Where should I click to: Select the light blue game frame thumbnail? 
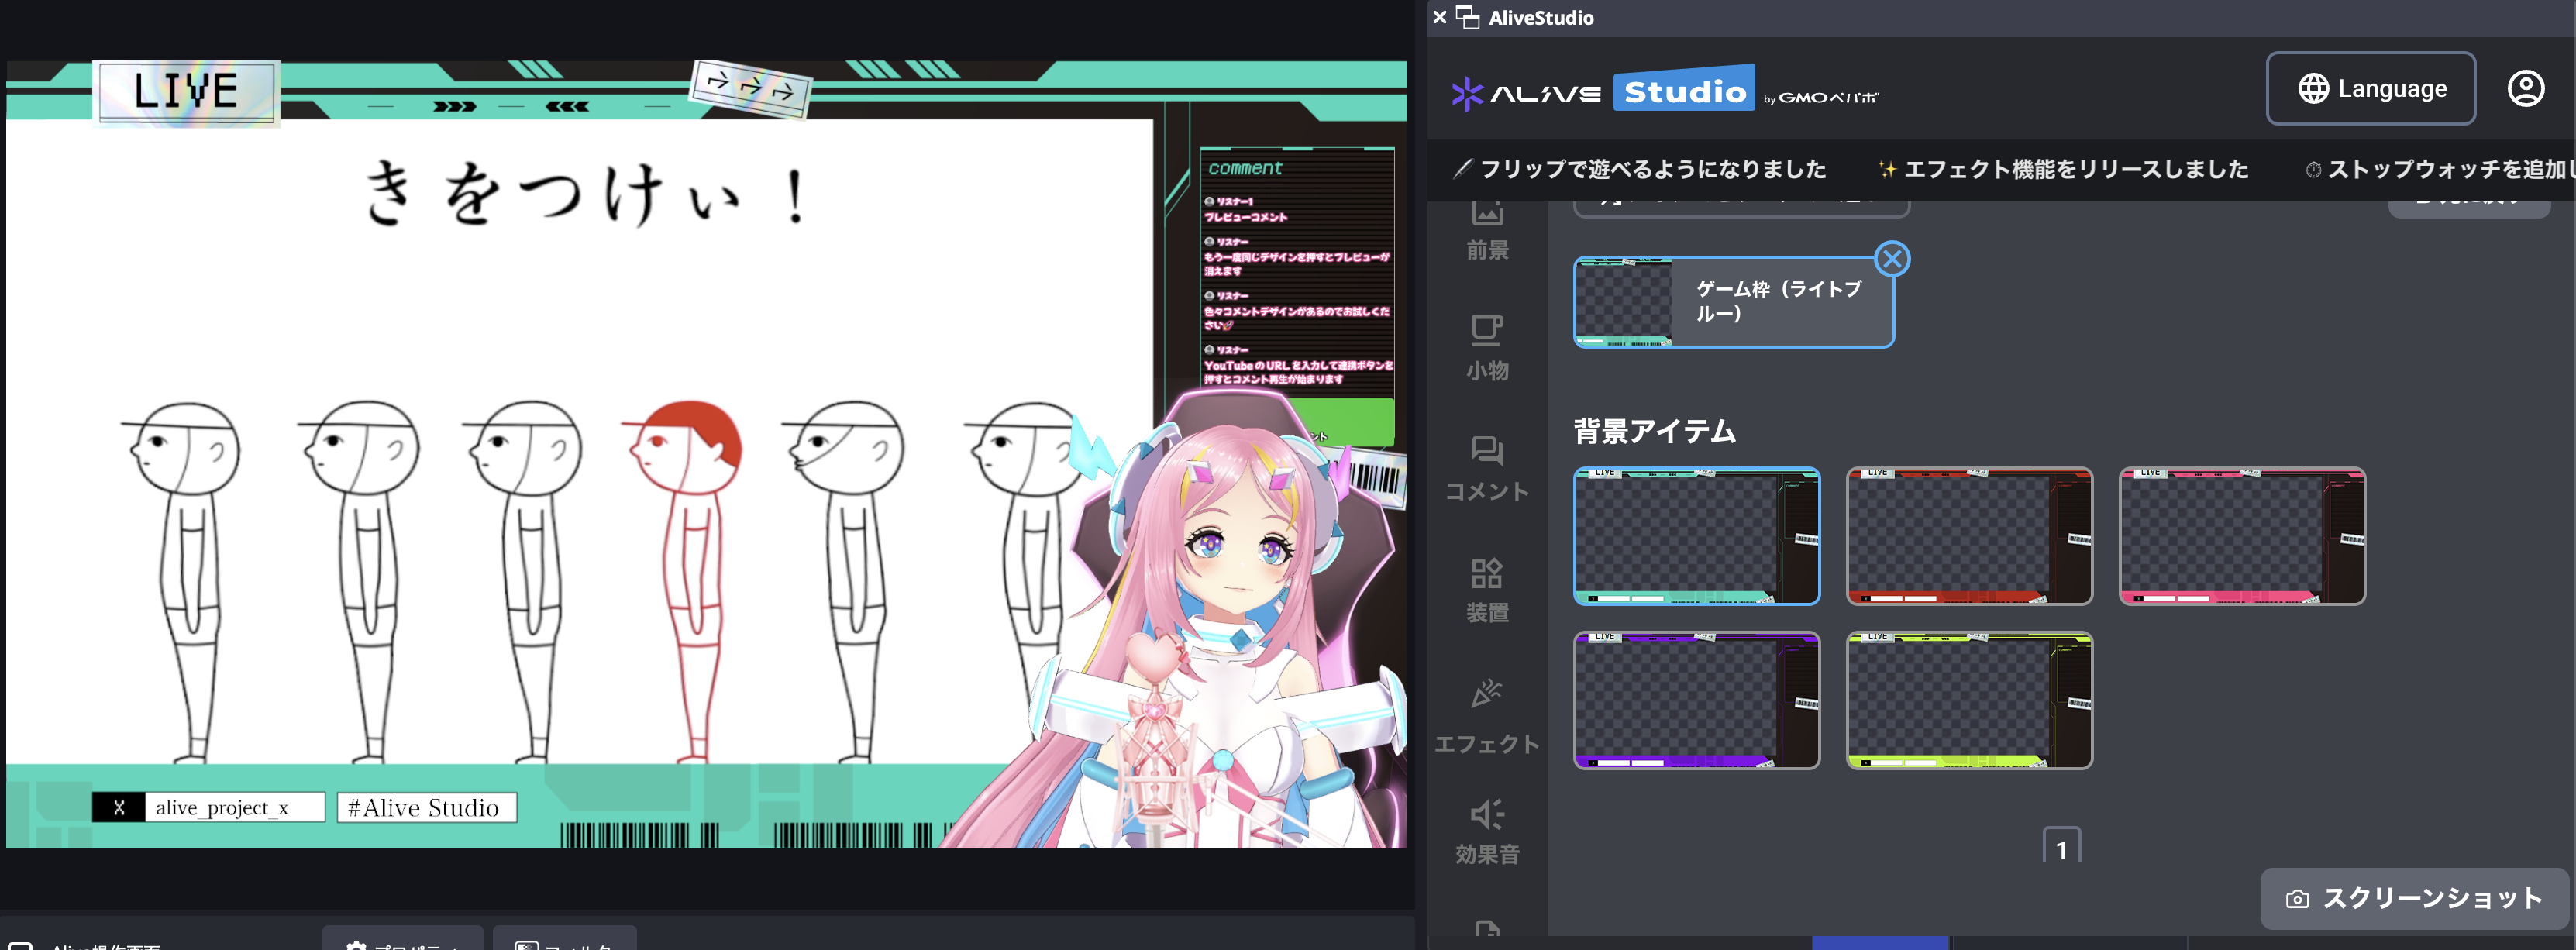click(x=1696, y=535)
